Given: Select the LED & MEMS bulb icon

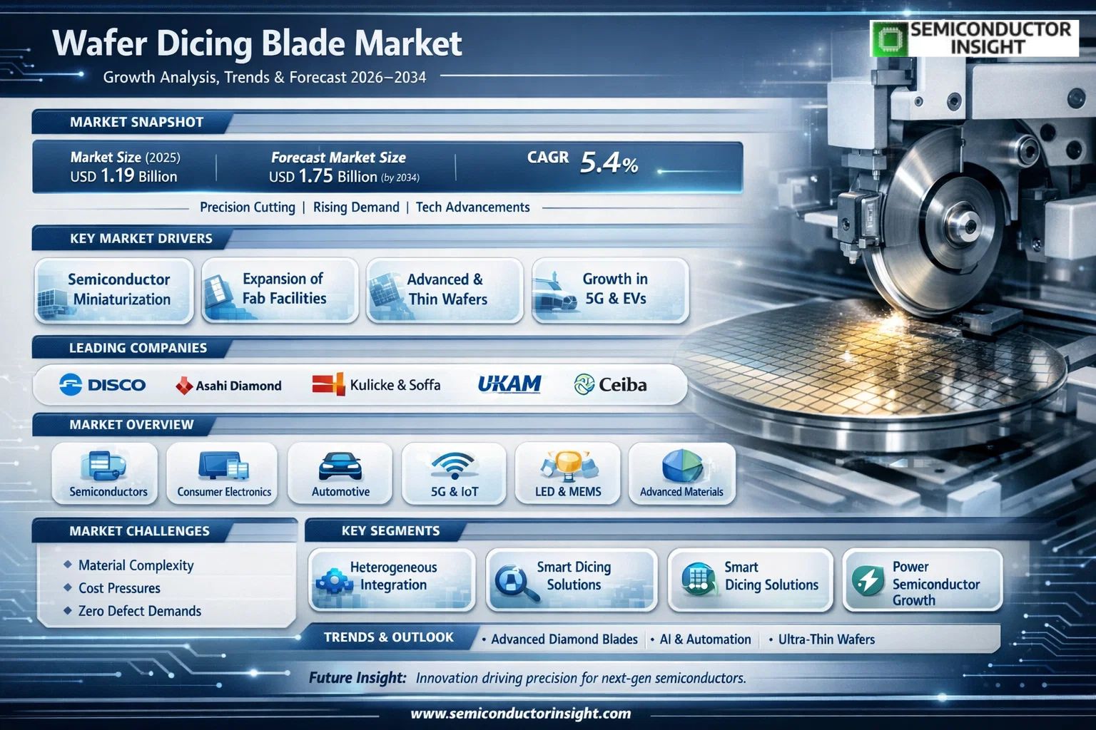Looking at the screenshot, I should (569, 466).
